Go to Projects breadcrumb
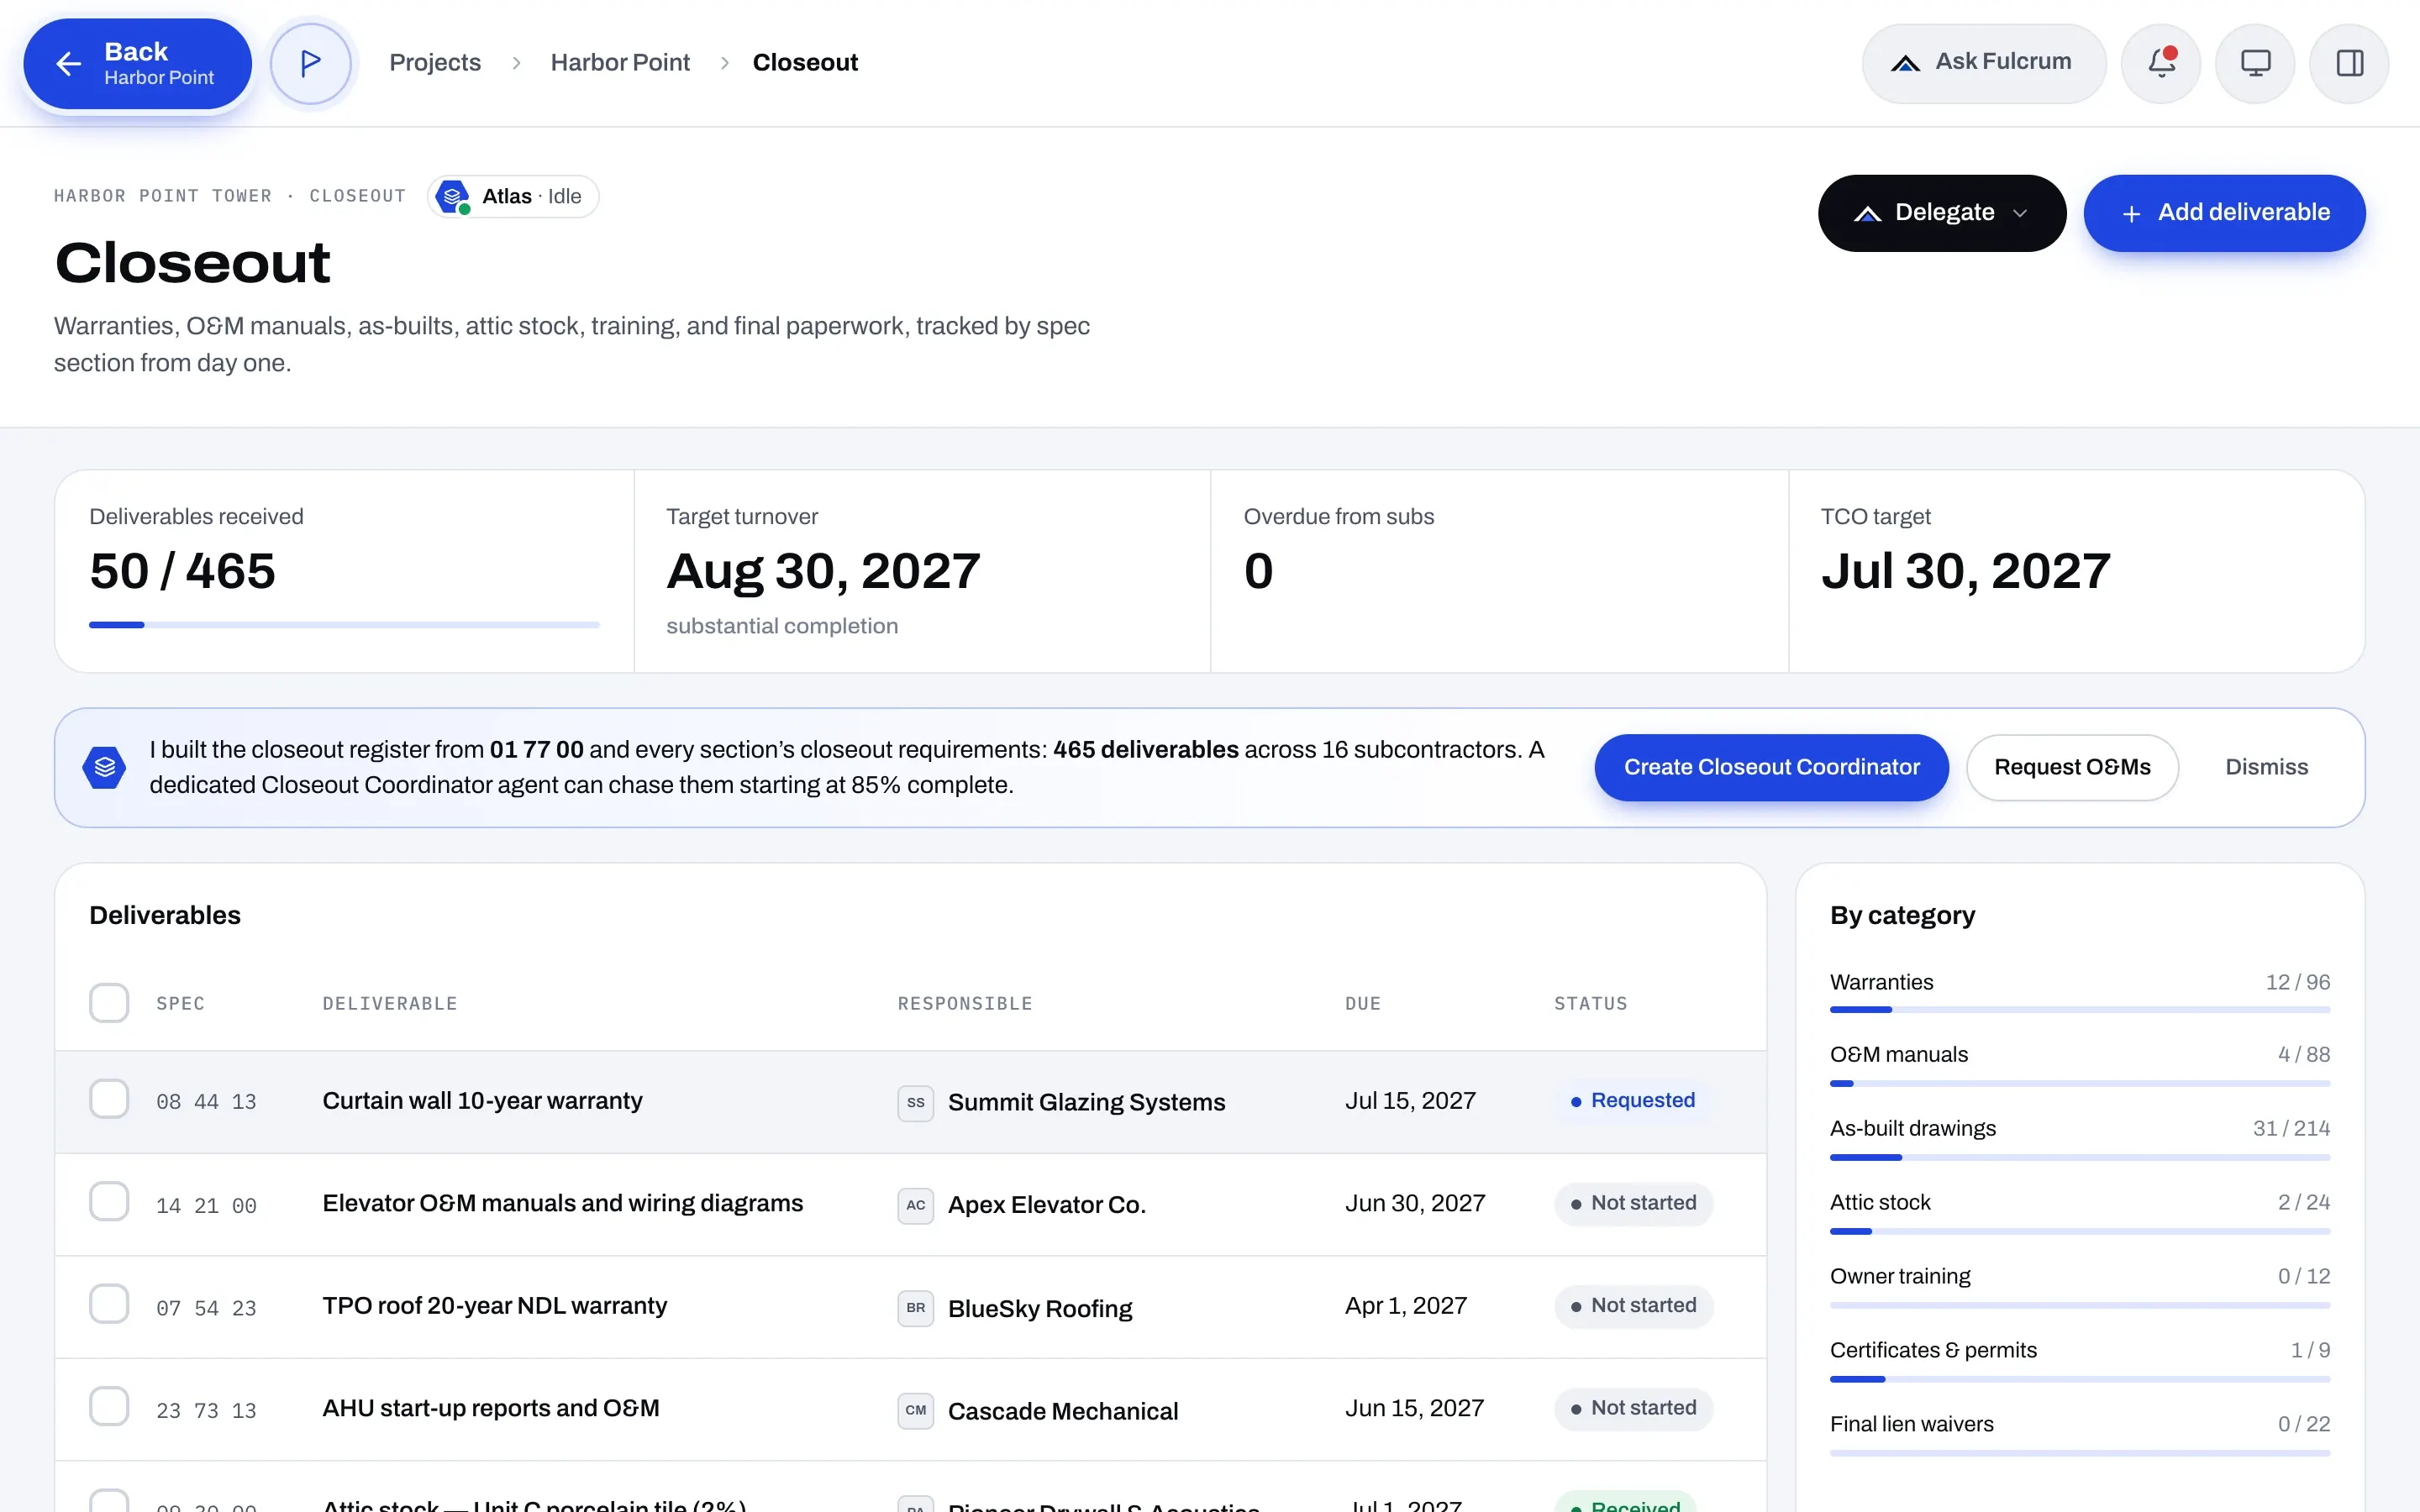The image size is (2420, 1512). tap(435, 62)
